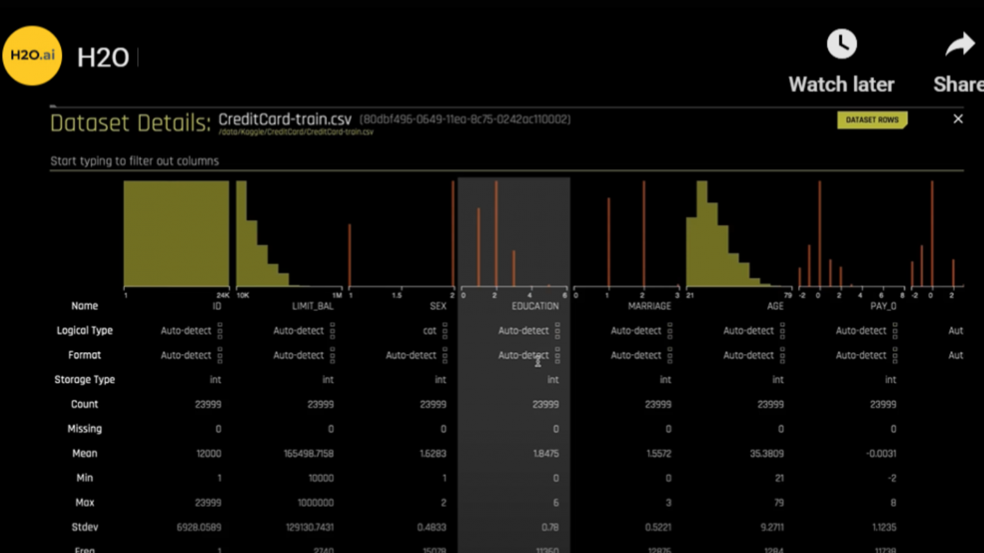
Task: Select the MARRIAGE column name
Action: (x=649, y=307)
